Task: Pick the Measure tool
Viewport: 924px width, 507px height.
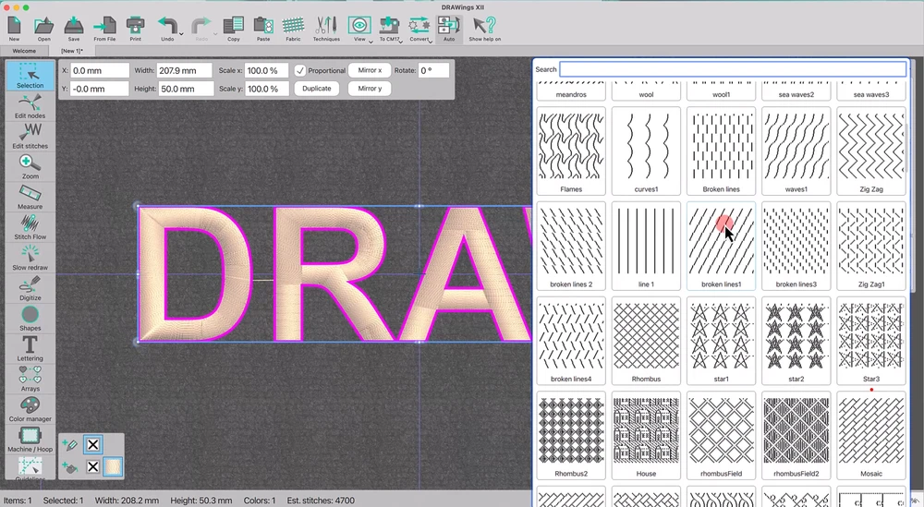Action: (30, 198)
